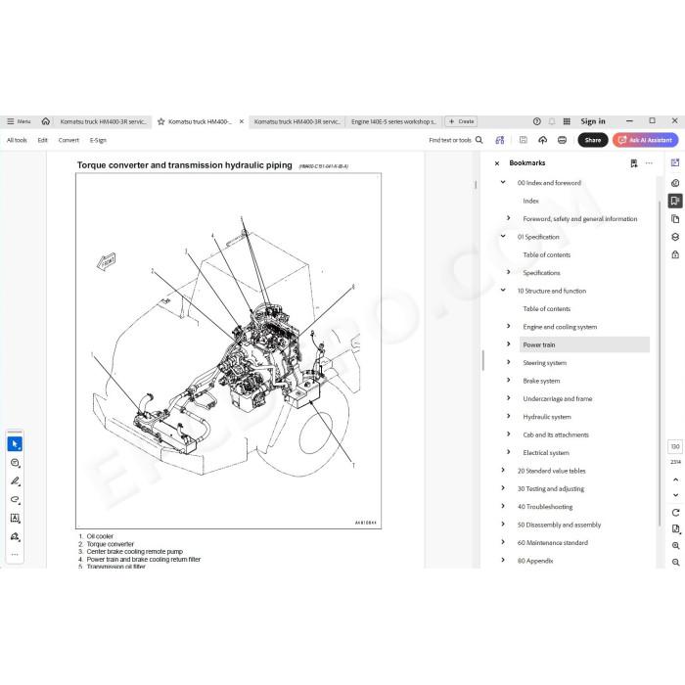This screenshot has width=685, height=685.
Task: Collapse the 01 Specification bookmark
Action: click(x=503, y=236)
